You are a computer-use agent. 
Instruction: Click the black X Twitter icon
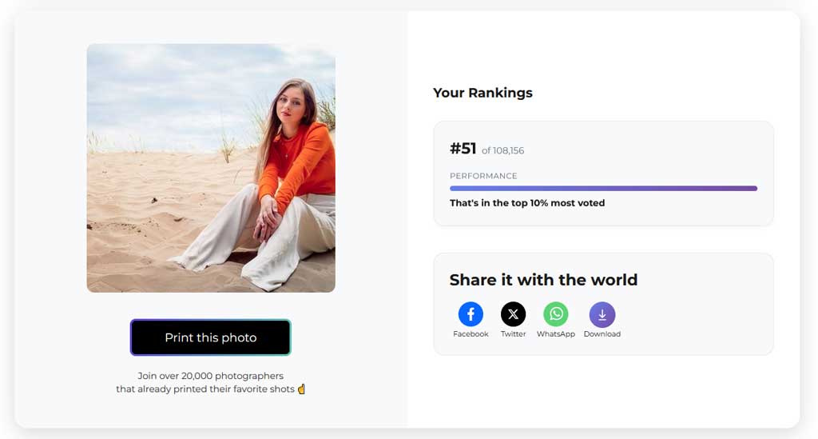514,314
